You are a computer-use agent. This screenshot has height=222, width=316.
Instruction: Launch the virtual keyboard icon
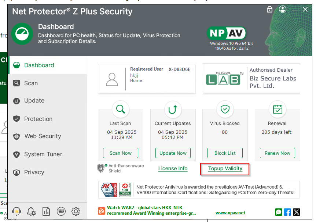coord(61,211)
